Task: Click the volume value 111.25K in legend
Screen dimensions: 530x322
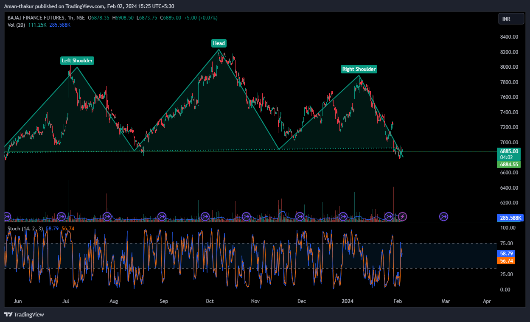Action: click(x=37, y=25)
